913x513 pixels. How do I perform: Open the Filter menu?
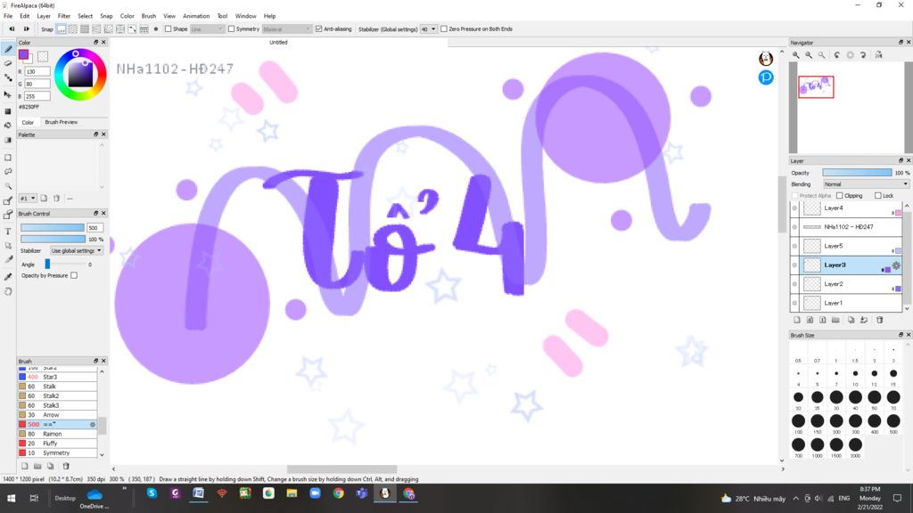pyautogui.click(x=64, y=16)
